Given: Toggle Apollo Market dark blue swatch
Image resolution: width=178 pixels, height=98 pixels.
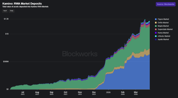Looking at the screenshot, I should coord(156,40).
